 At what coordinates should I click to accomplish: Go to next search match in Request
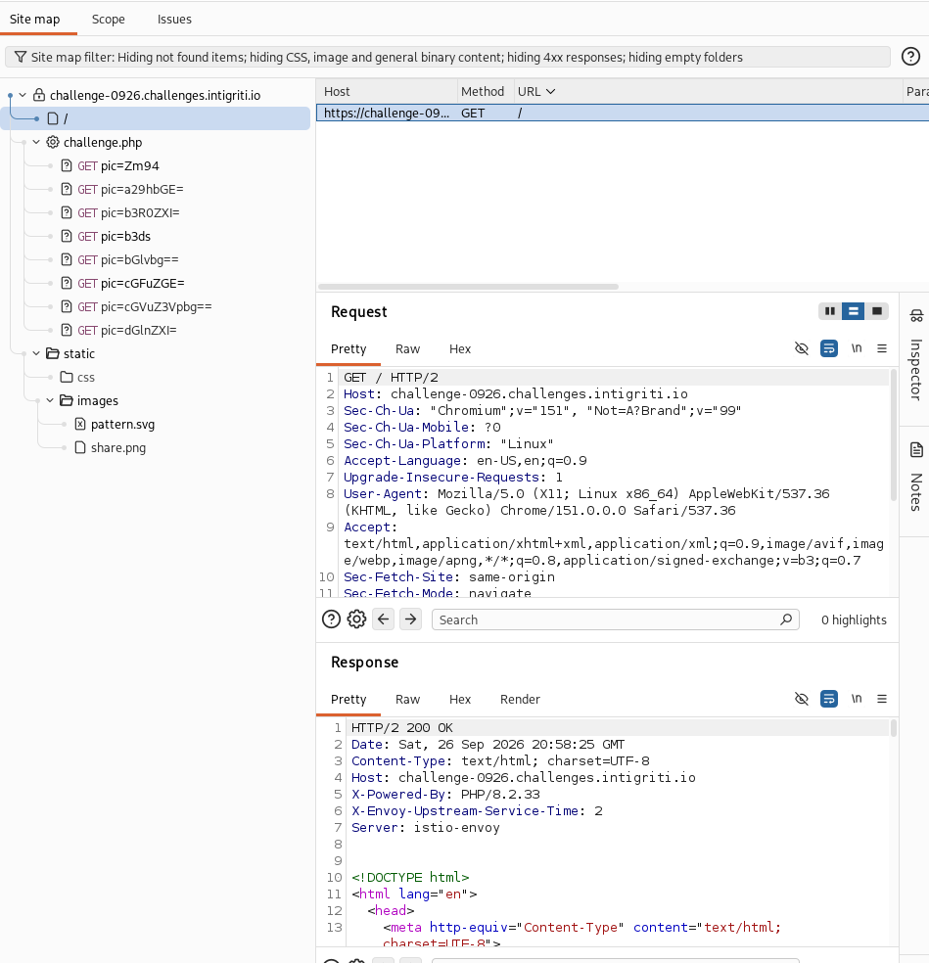coord(410,619)
